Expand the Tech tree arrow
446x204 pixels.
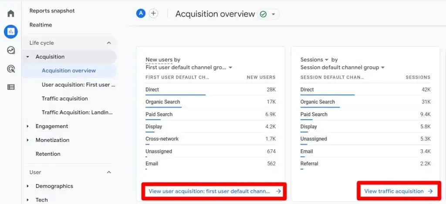click(27, 200)
